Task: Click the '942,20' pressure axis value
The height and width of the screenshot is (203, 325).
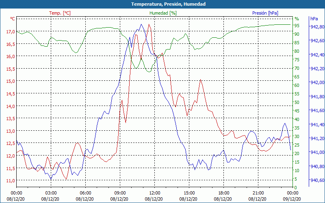Action: pos(317,69)
